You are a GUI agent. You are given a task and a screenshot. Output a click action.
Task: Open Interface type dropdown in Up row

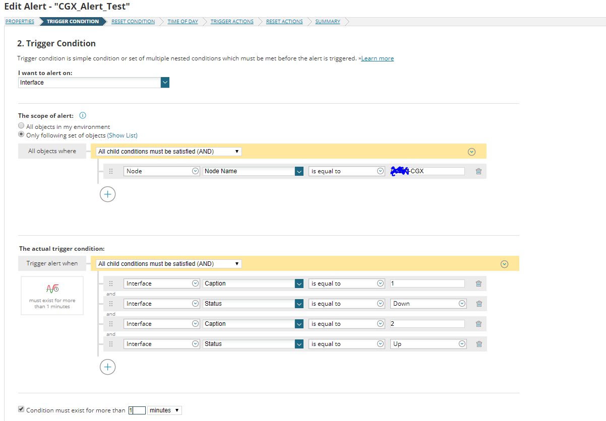pyautogui.click(x=162, y=344)
